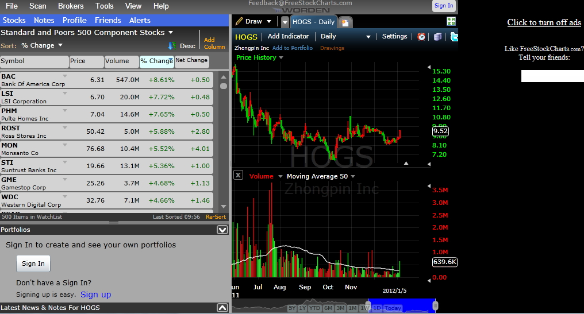Click the Add to Portfolio link
Image resolution: width=584 pixels, height=314 pixels.
point(293,48)
